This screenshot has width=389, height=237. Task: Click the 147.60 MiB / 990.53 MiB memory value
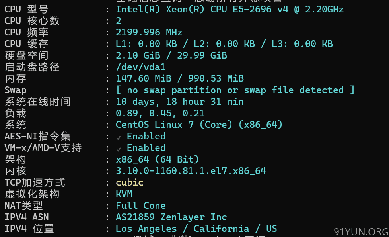(179, 78)
